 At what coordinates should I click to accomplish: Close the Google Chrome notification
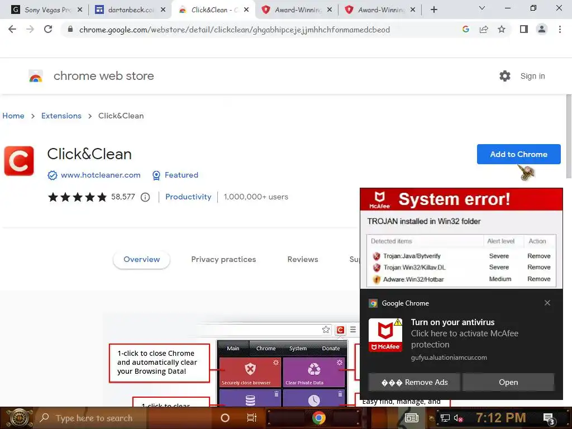point(547,303)
